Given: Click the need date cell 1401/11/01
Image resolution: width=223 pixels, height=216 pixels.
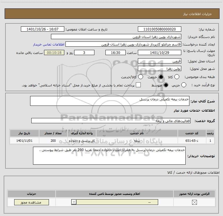Looking at the screenshot, I should pos(24,141).
